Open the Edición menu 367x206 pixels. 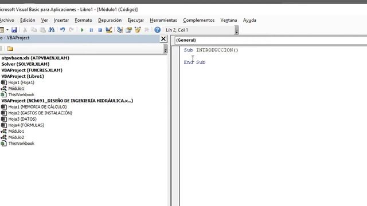[28, 21]
